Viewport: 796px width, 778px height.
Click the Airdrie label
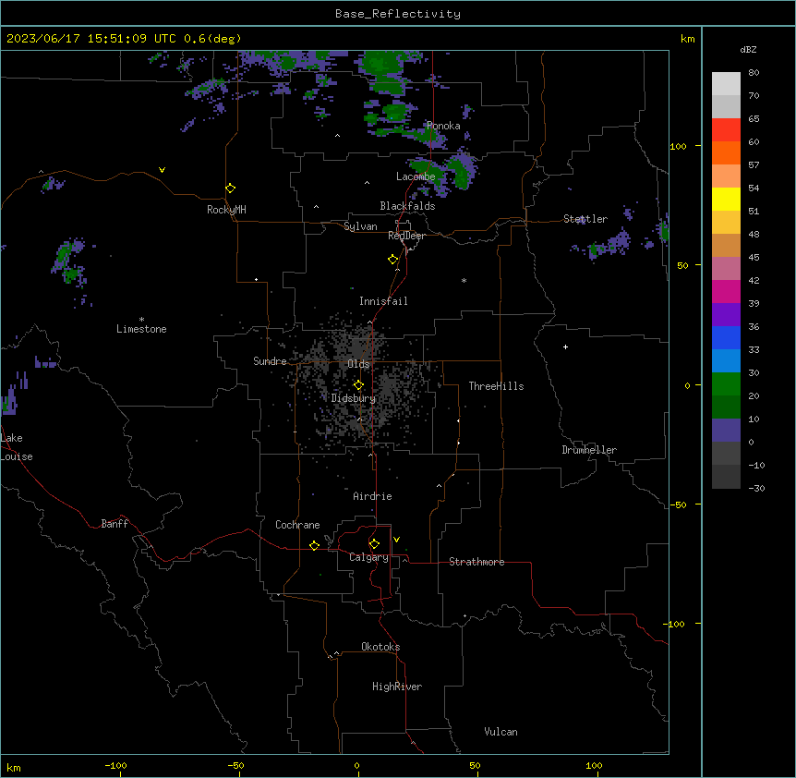(x=373, y=496)
